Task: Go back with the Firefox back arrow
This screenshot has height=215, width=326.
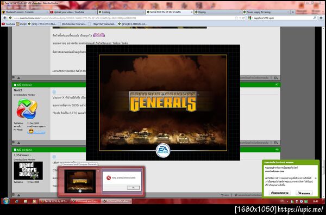Action: click(x=5, y=18)
